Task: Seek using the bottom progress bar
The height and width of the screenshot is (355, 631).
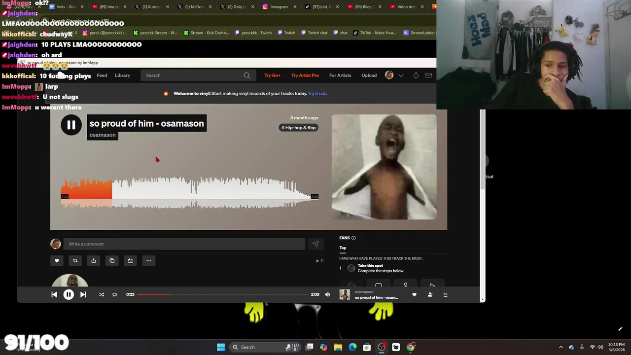Action: click(222, 294)
